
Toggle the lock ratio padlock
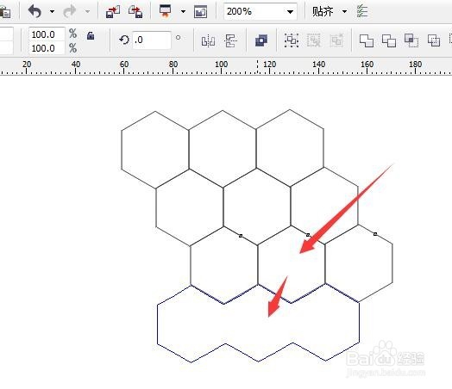click(x=91, y=35)
